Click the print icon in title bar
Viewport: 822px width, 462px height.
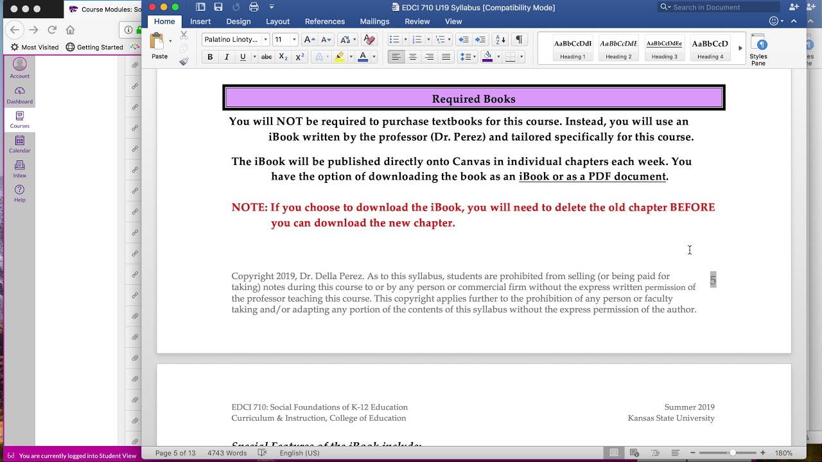click(x=254, y=7)
